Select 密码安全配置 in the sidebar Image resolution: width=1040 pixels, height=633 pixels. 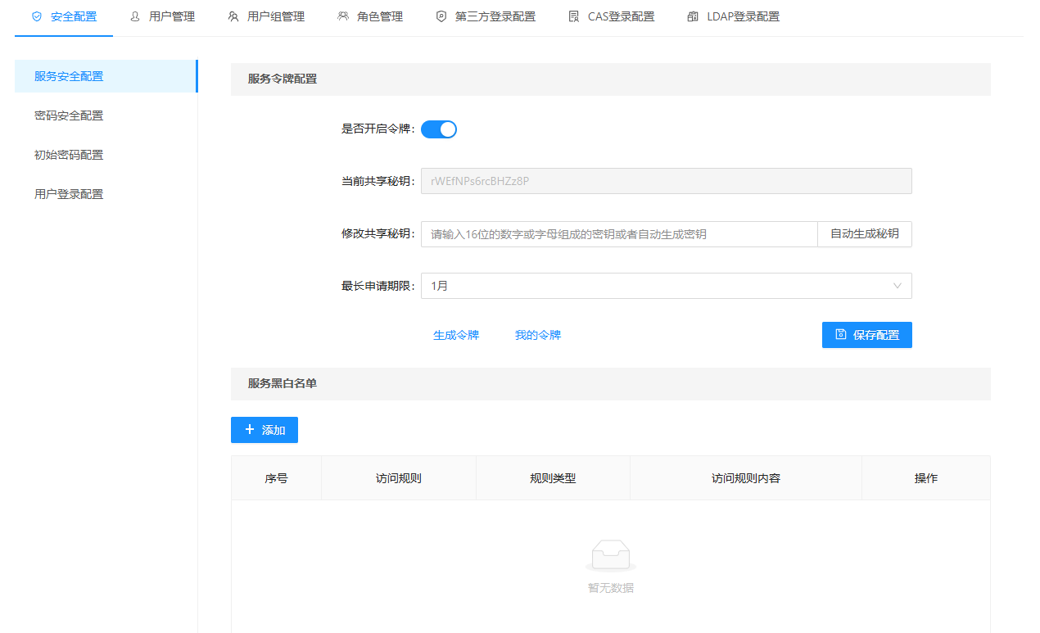point(69,115)
